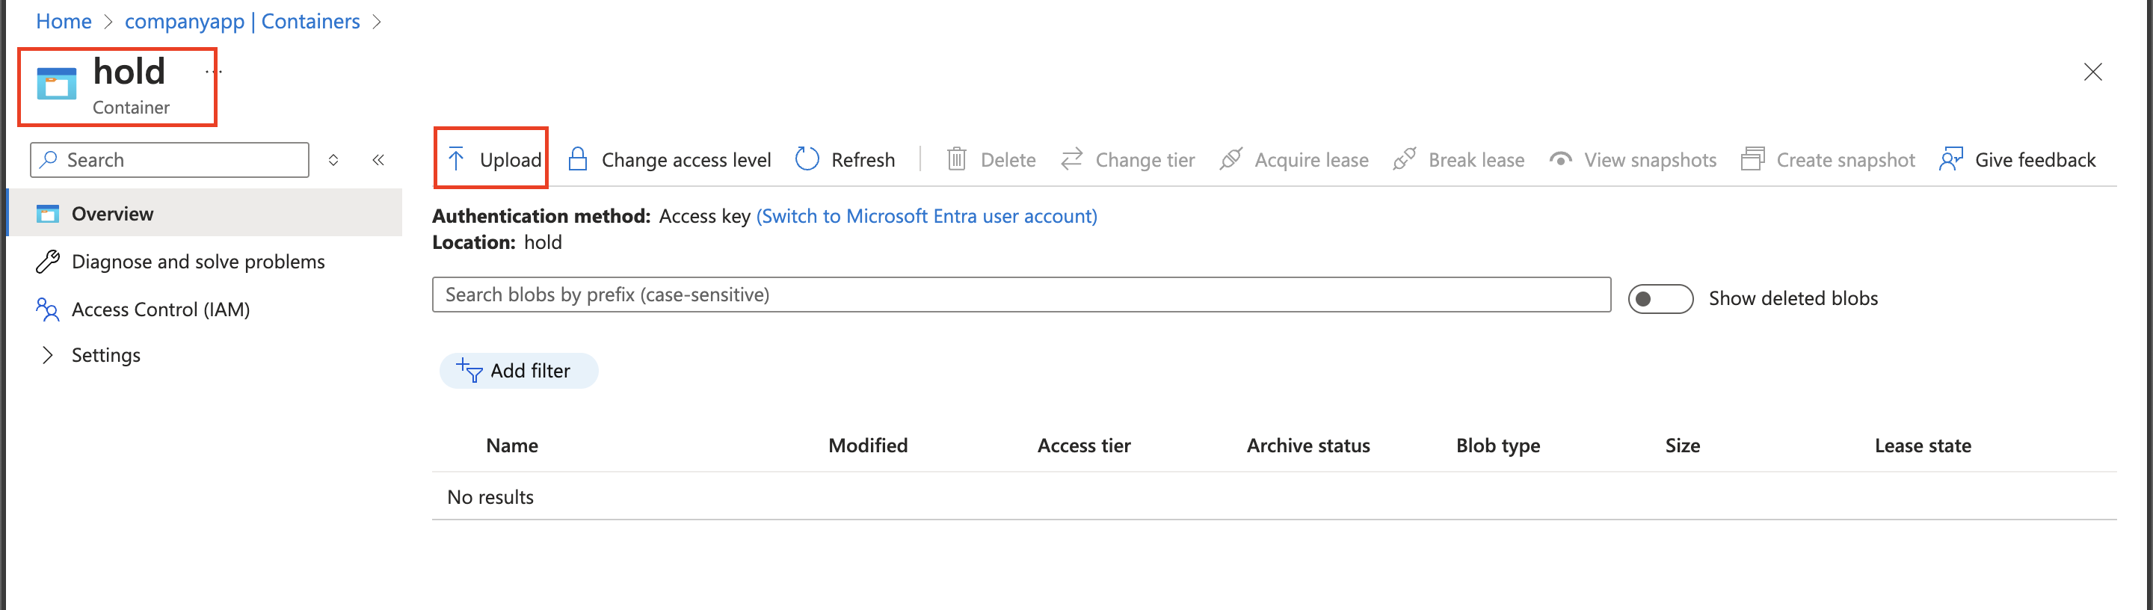The height and width of the screenshot is (610, 2153).
Task: Click the Upload button label
Action: 510,160
